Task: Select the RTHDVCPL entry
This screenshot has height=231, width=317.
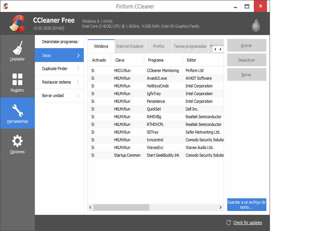Action: (x=155, y=124)
